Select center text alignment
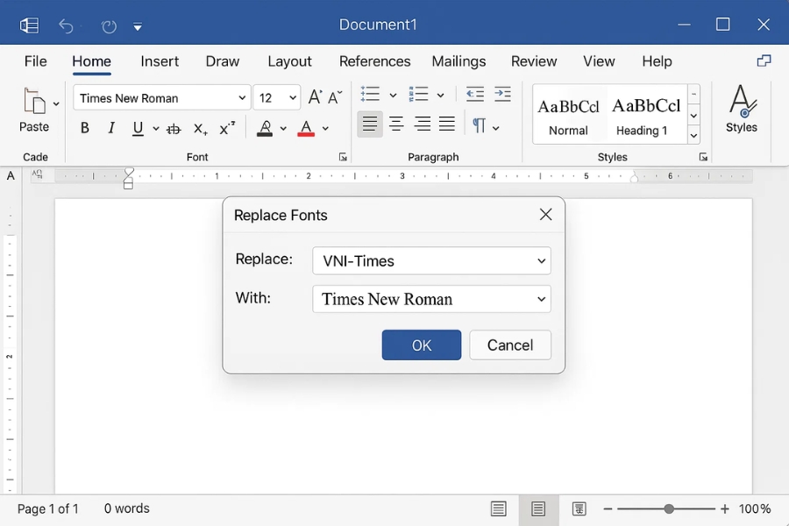This screenshot has height=526, width=789. (x=395, y=124)
